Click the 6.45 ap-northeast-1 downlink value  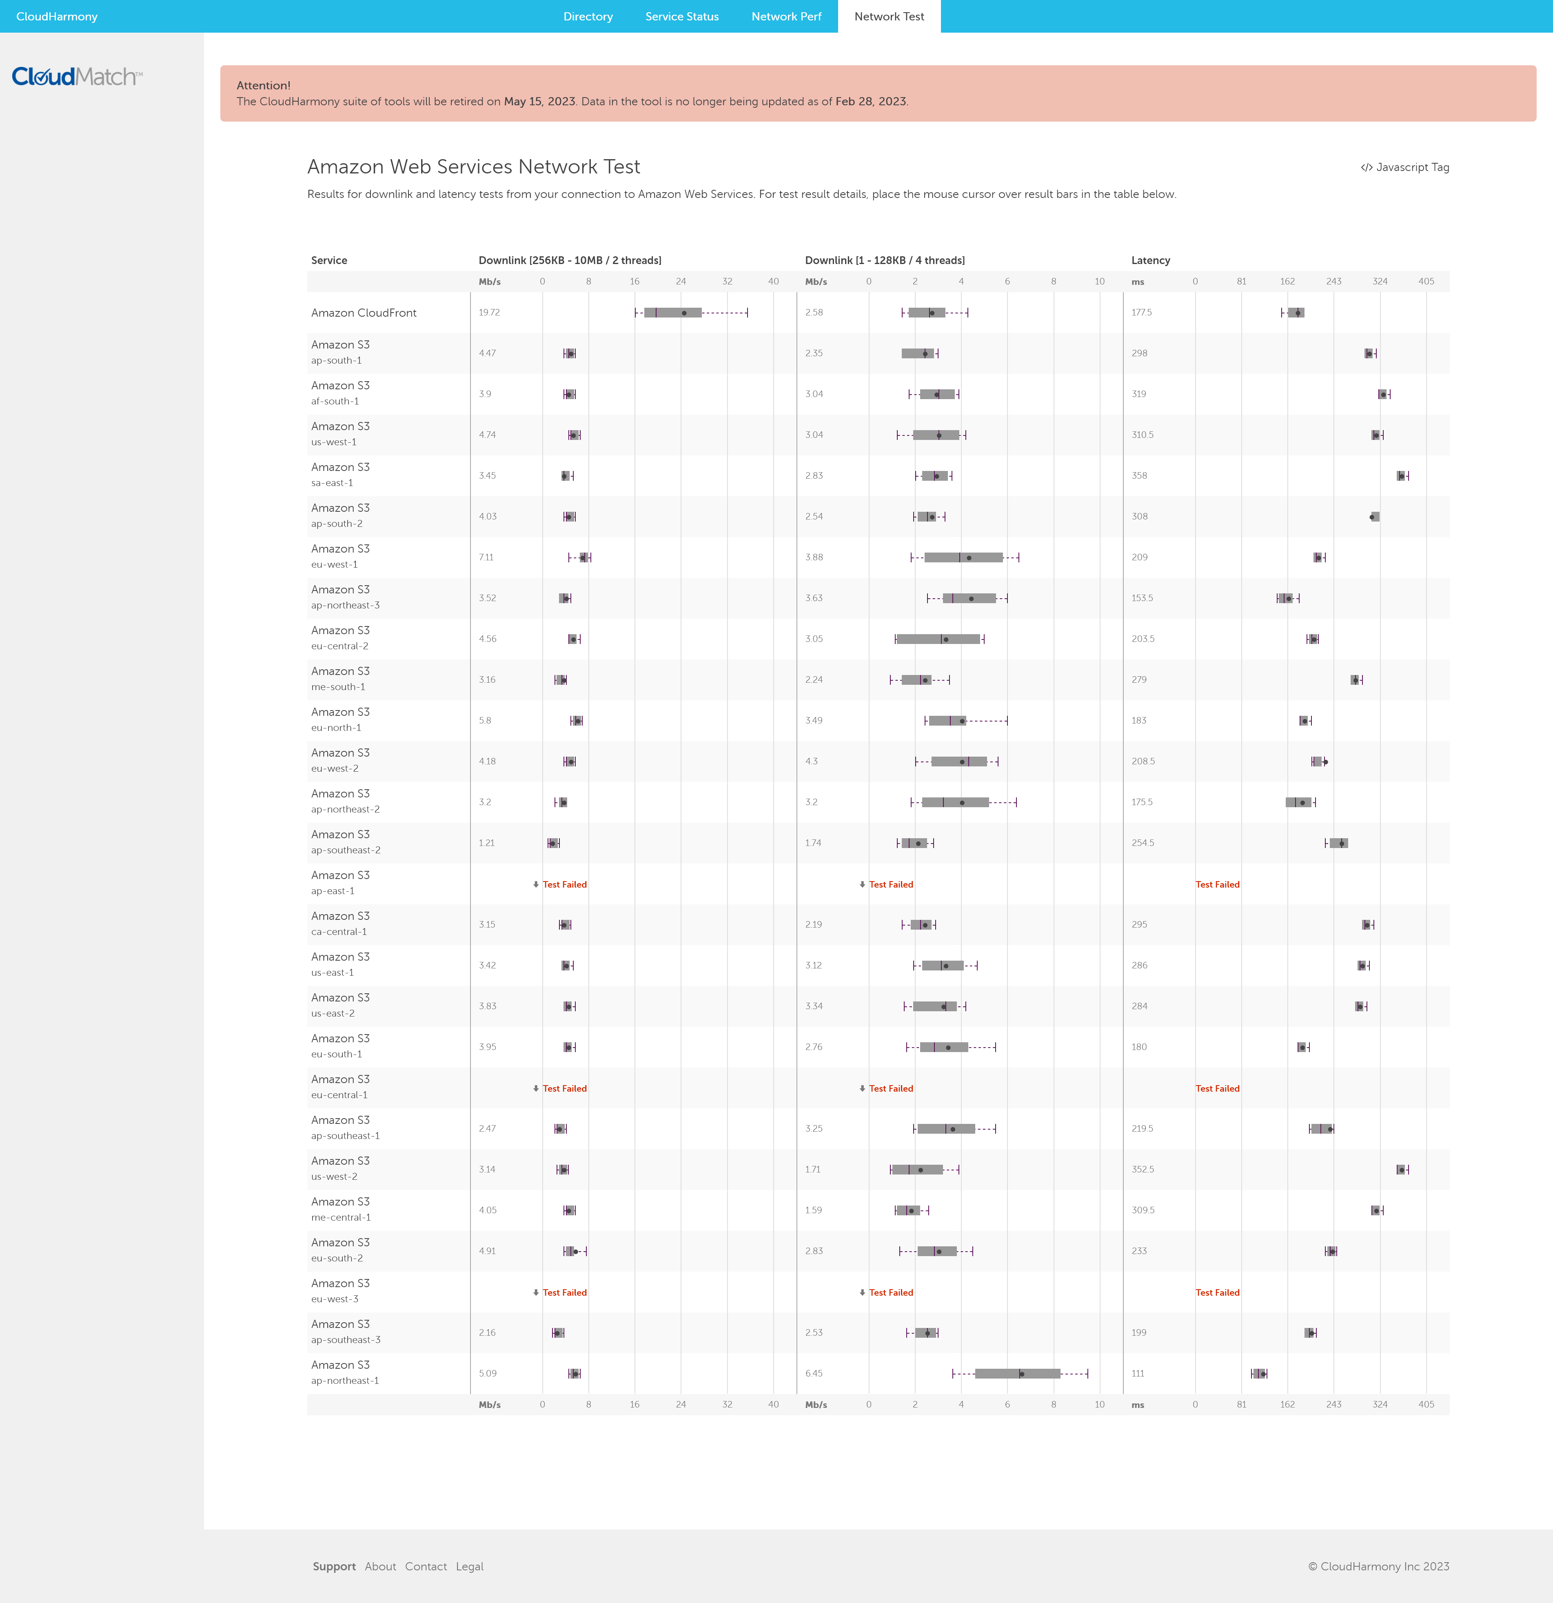pos(814,1374)
